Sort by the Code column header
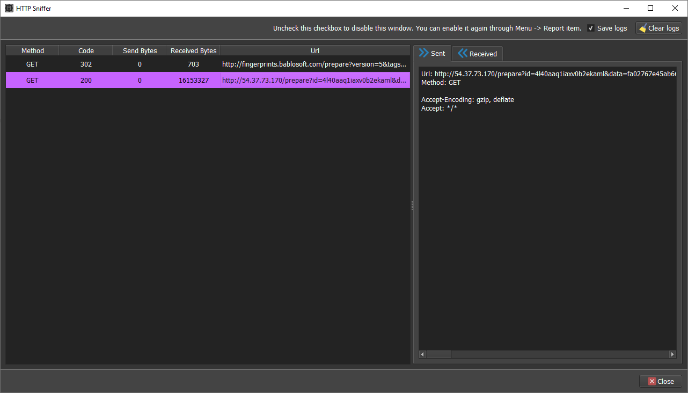688x393 pixels. (86, 51)
